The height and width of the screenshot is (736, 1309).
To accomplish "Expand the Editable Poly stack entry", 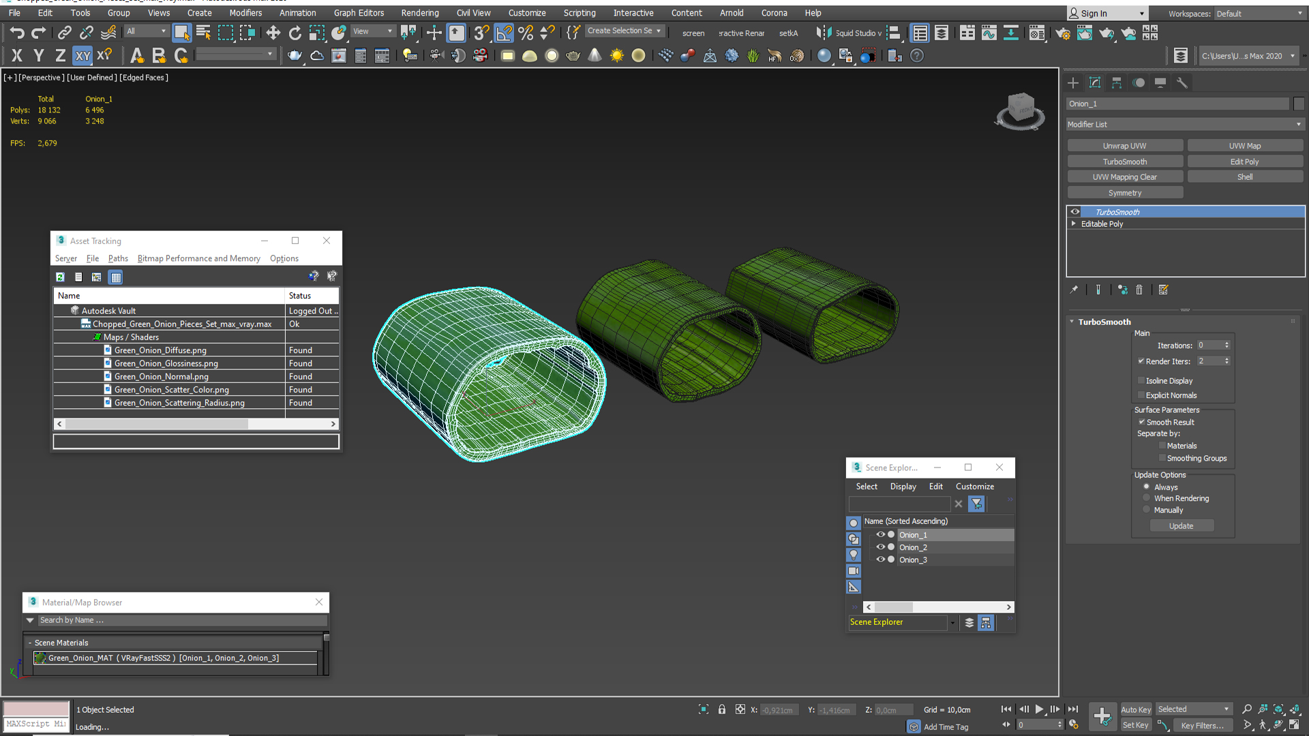I will click(x=1074, y=224).
